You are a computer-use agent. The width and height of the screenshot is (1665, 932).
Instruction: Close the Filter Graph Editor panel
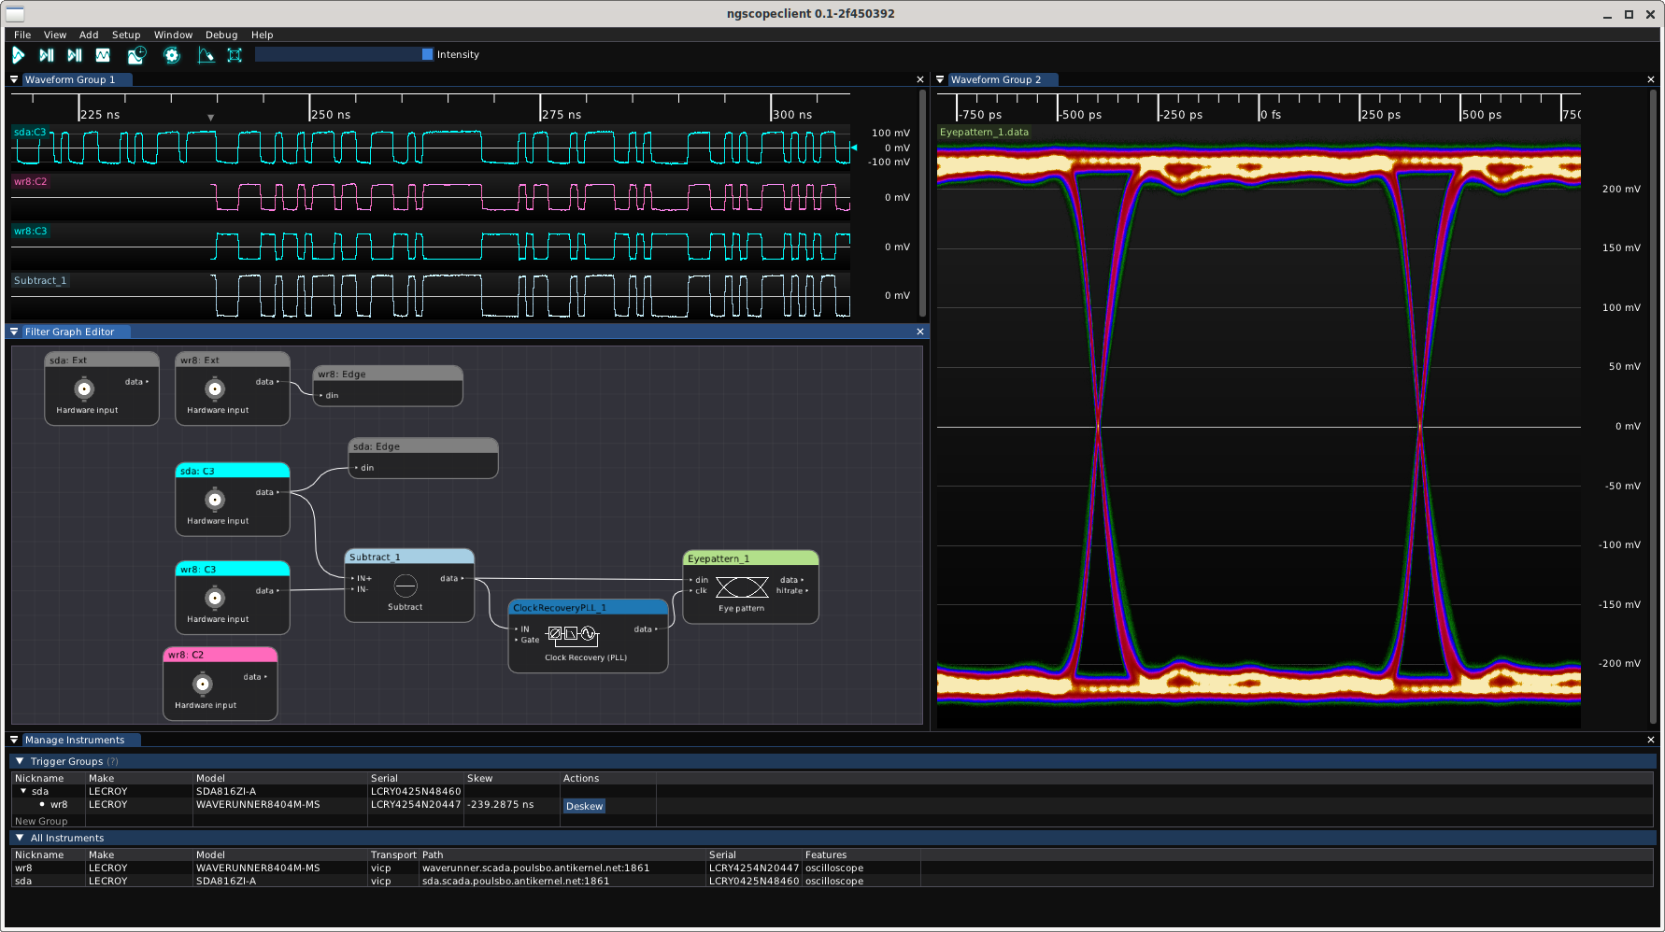click(x=920, y=332)
